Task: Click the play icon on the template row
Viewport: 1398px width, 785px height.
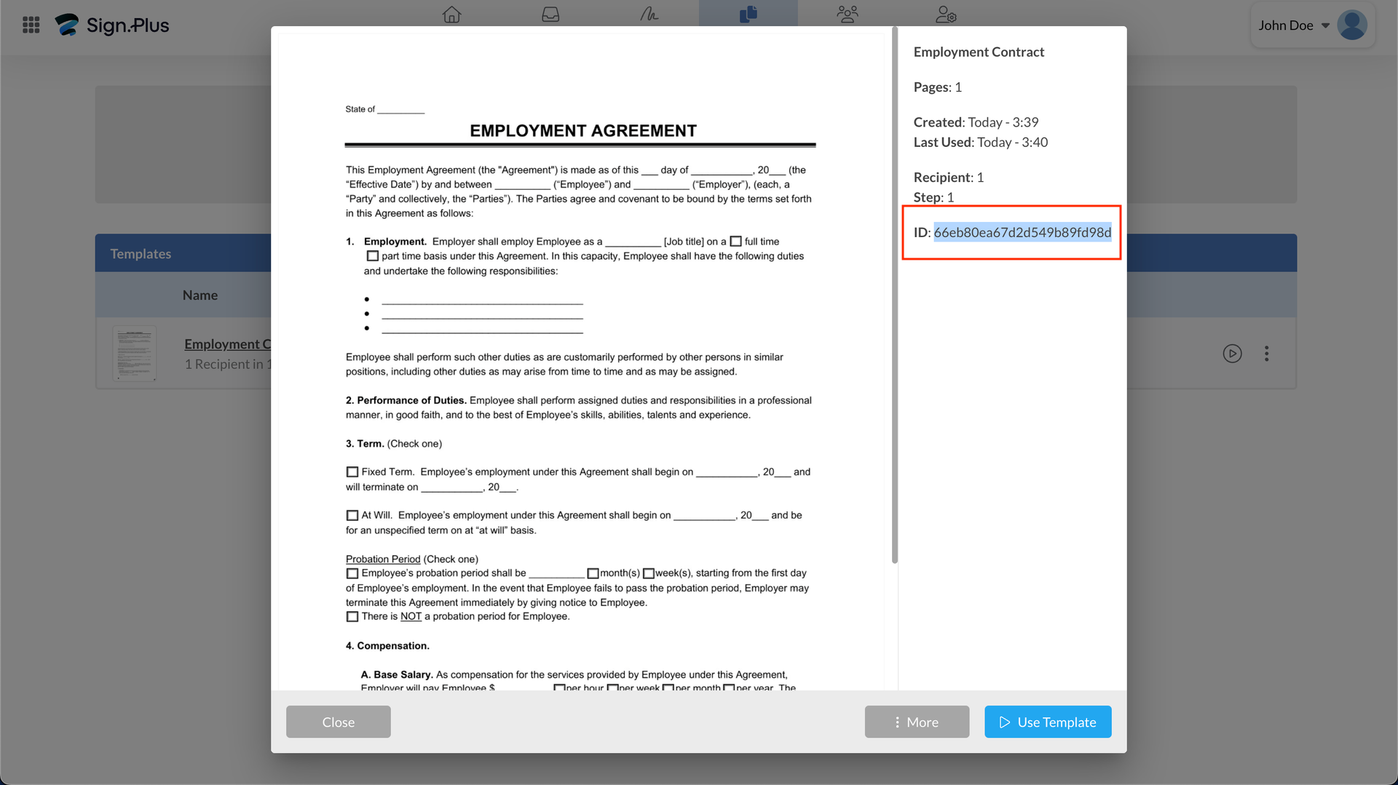Action: [1232, 354]
